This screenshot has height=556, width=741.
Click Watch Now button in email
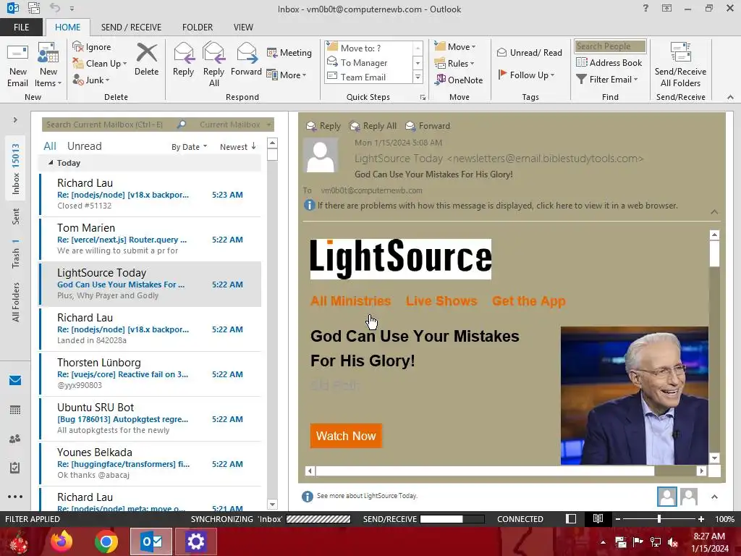(346, 436)
